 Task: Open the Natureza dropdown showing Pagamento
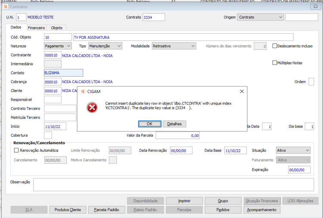tap(58, 46)
